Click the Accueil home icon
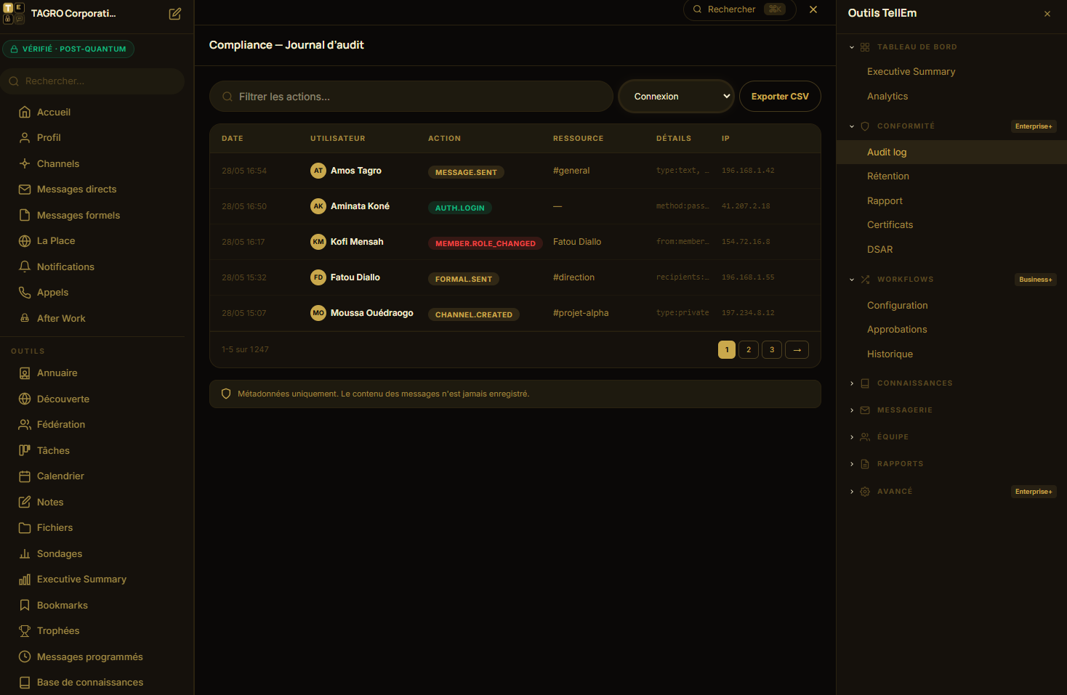Image resolution: width=1067 pixels, height=695 pixels. [25, 112]
